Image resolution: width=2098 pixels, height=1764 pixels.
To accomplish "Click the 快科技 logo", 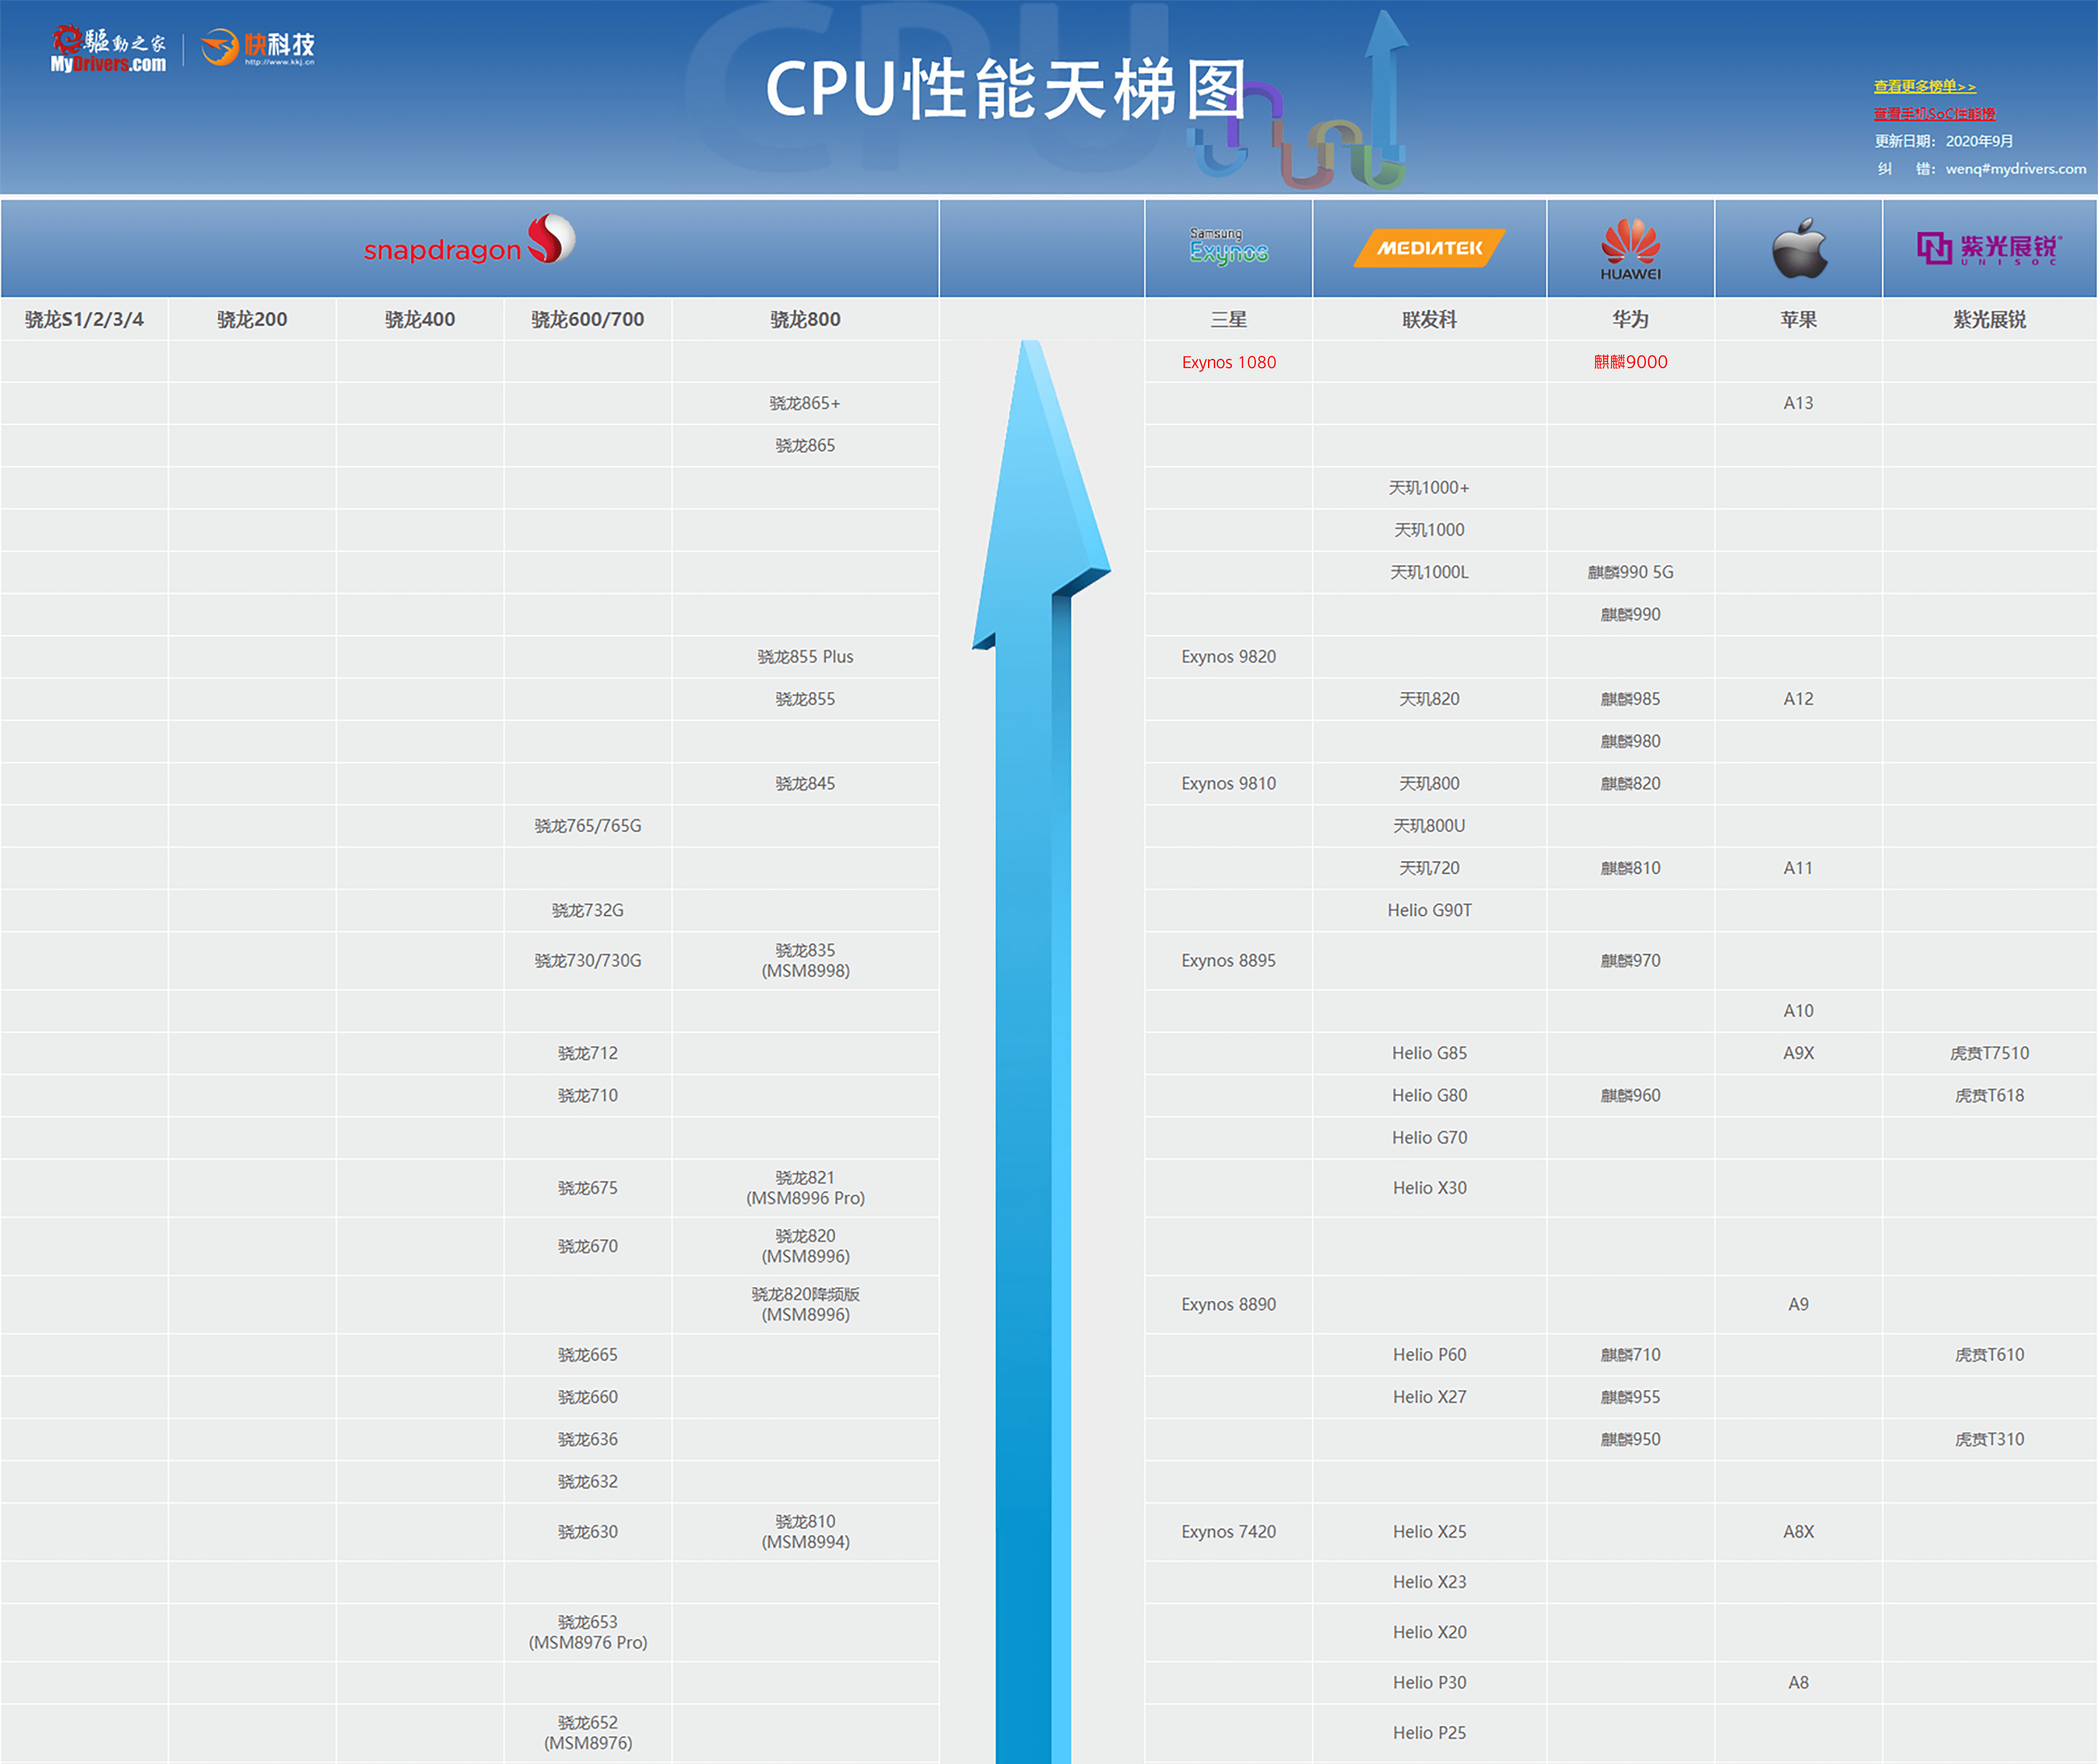I will click(x=258, y=47).
